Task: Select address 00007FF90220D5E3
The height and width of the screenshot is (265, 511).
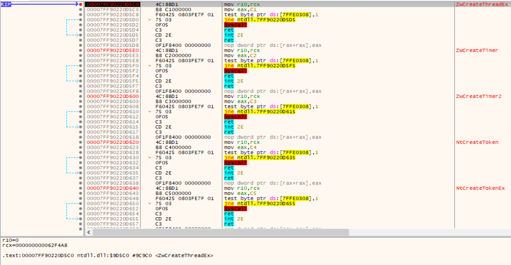Action: [x=113, y=55]
